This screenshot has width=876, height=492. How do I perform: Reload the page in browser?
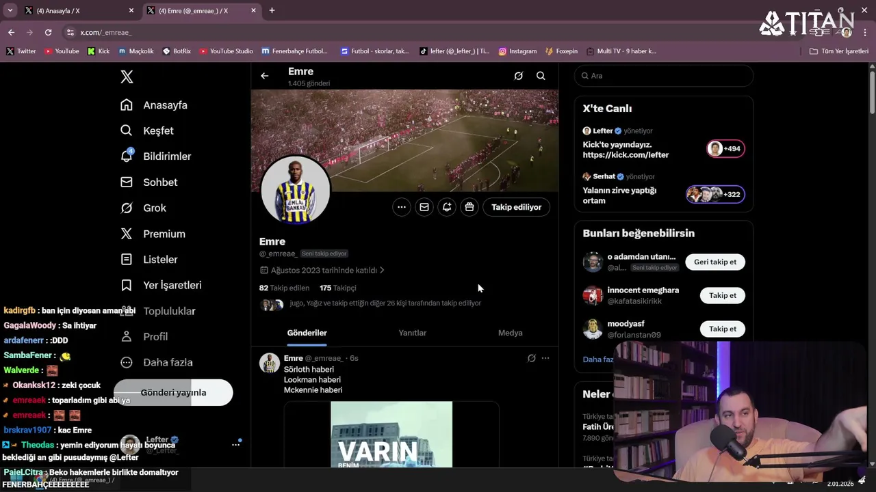[48, 32]
